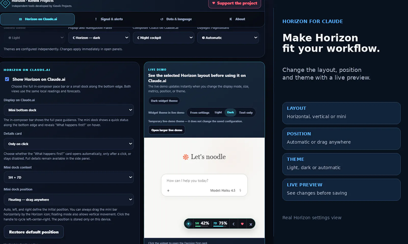Click the Support the project button
This screenshot has height=244, width=408.
235,3
